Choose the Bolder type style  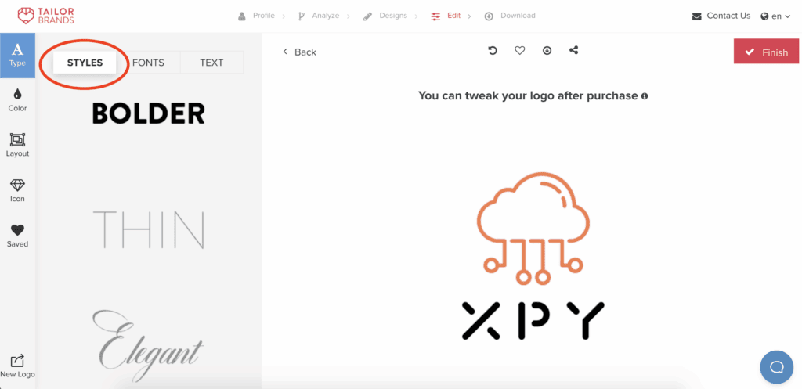[148, 113]
